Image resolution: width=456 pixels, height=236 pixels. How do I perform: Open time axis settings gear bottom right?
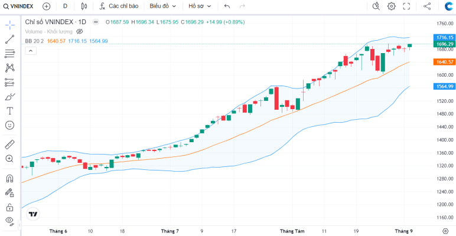[x=445, y=231]
